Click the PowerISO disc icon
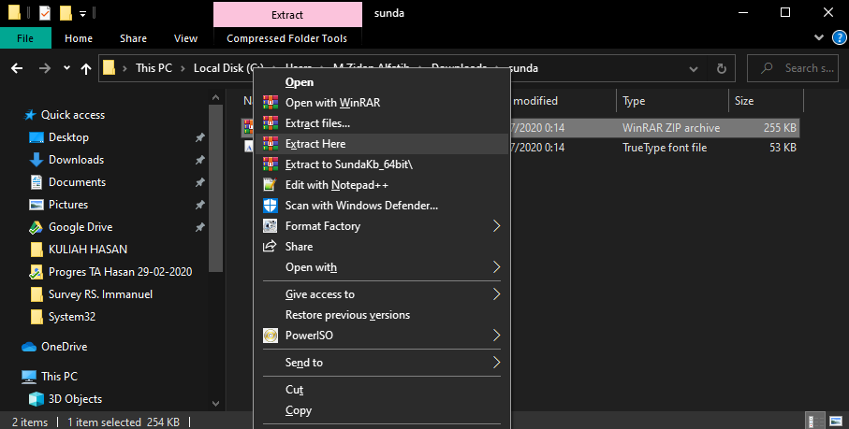 [271, 336]
